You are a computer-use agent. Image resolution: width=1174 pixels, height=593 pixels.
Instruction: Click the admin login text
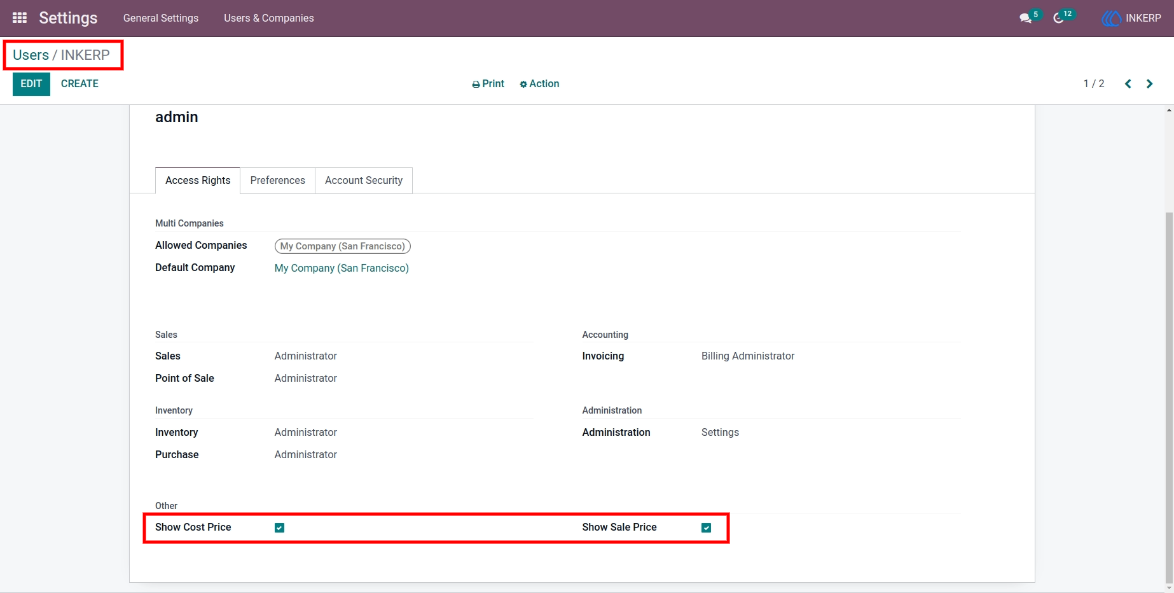point(177,117)
